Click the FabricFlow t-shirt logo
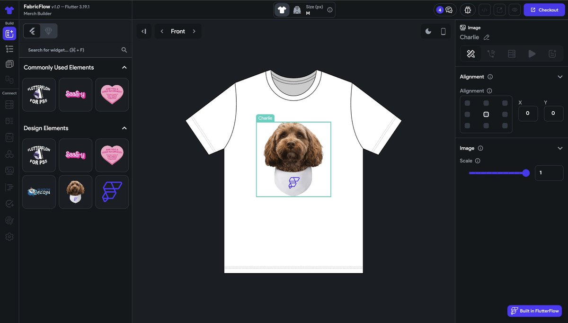The width and height of the screenshot is (568, 323). (x=9, y=10)
